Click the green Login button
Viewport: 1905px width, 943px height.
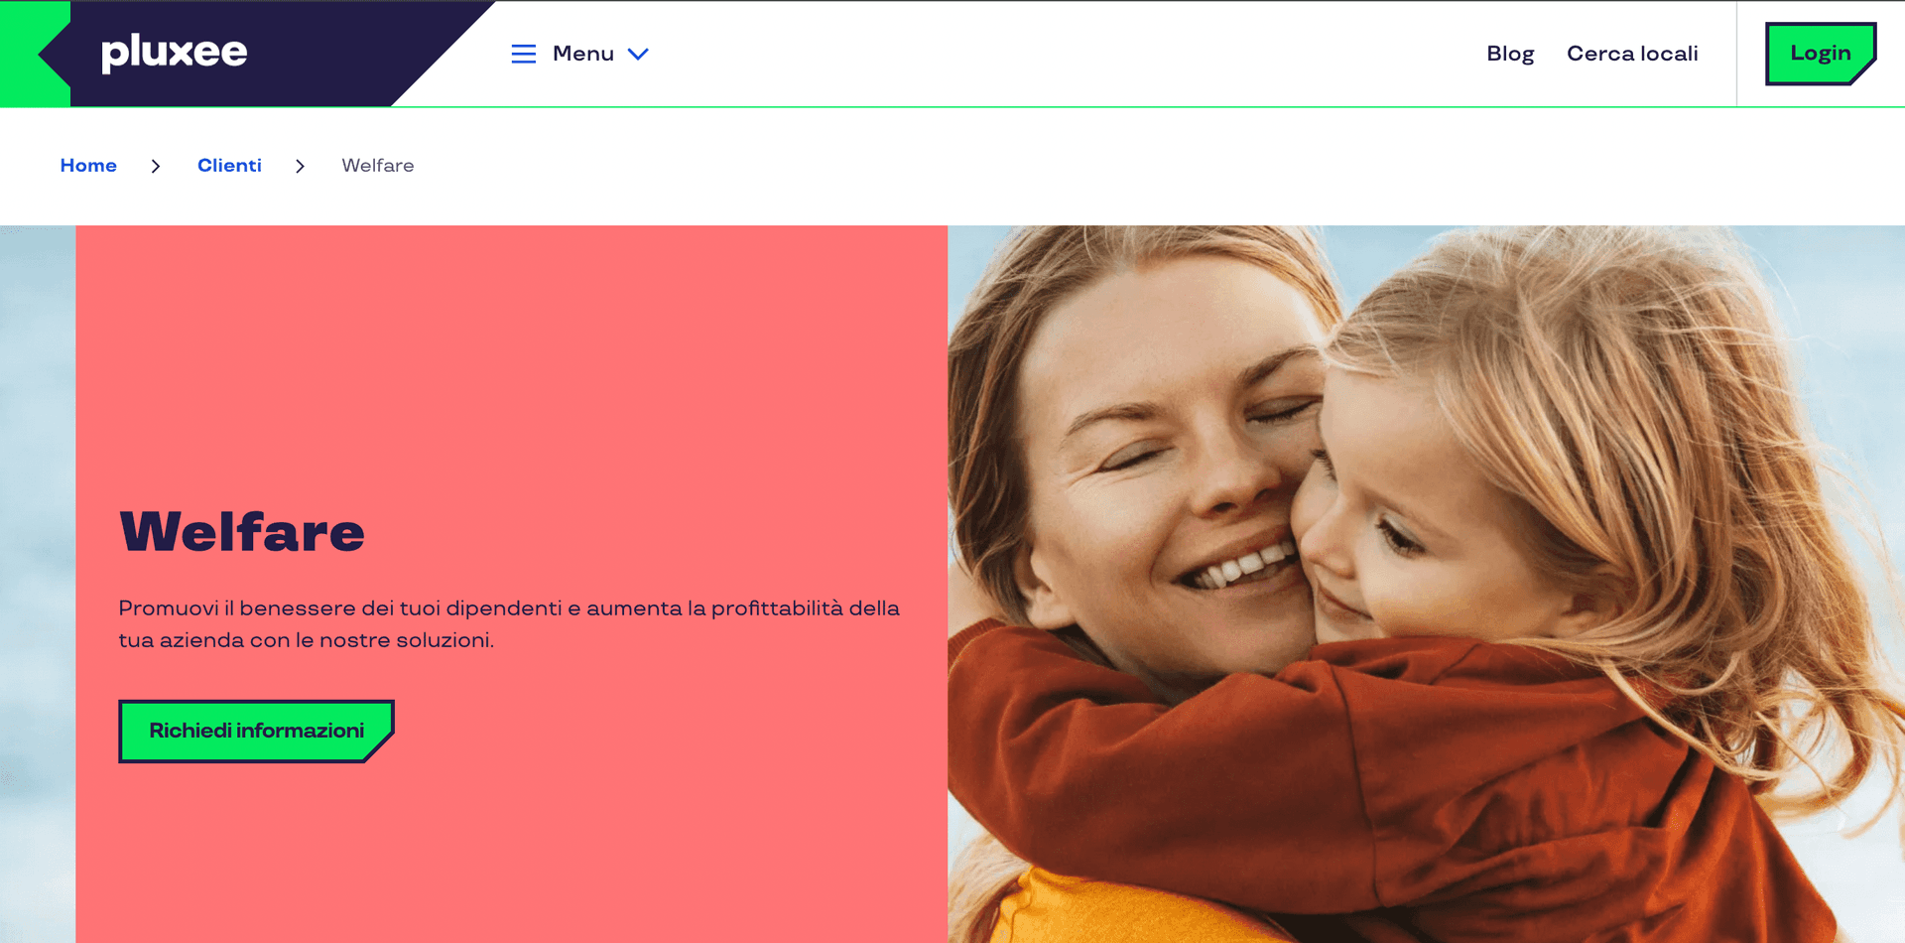pyautogui.click(x=1821, y=54)
